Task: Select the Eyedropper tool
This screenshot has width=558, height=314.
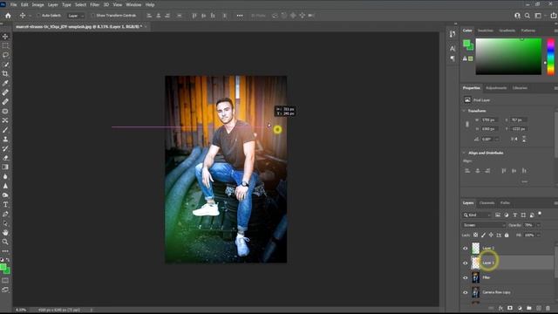Action: (x=5, y=83)
